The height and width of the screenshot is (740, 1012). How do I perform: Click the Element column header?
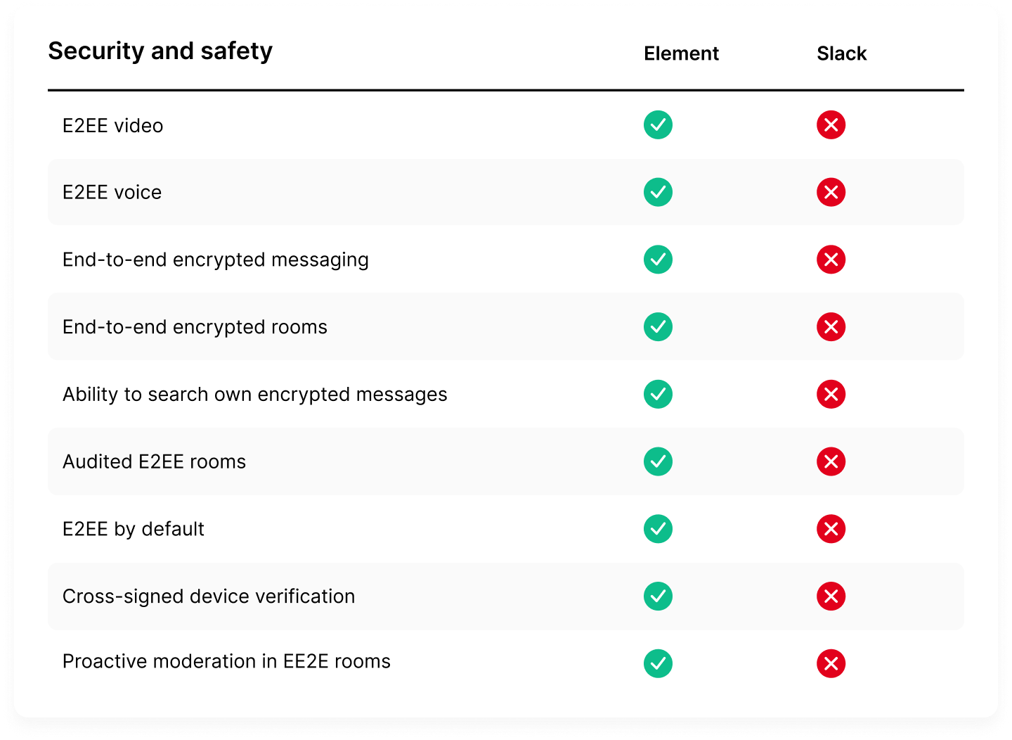[681, 53]
